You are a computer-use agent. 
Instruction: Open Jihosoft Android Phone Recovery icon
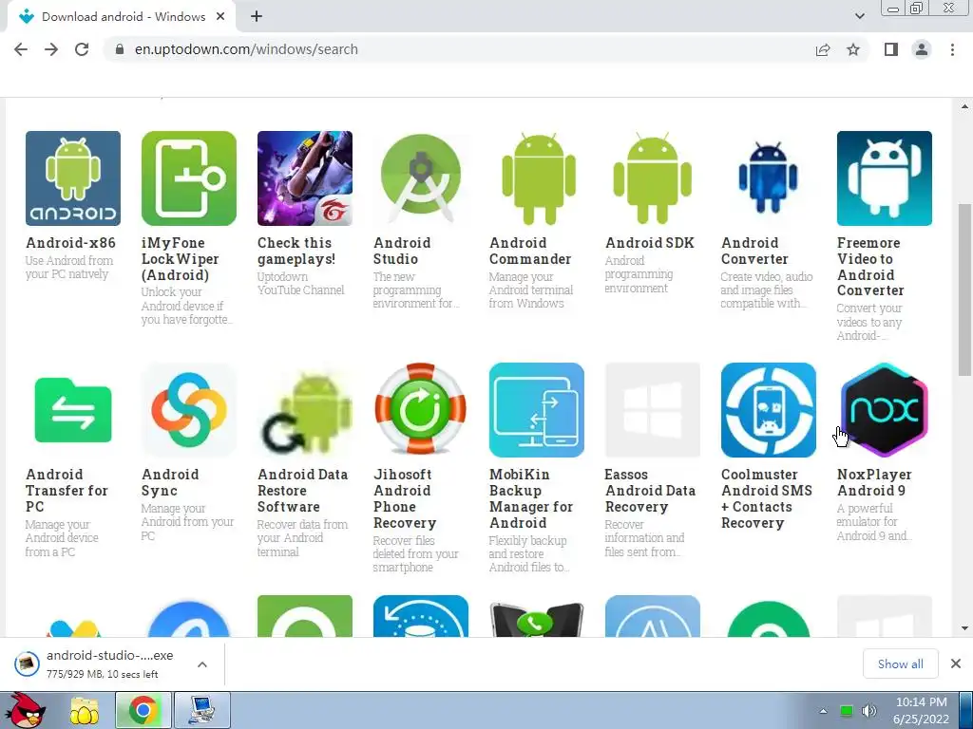(x=421, y=410)
